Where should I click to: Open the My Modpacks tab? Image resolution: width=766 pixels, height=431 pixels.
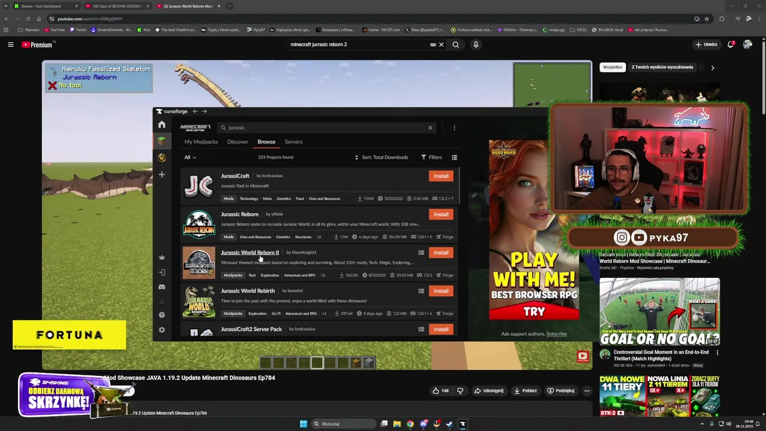pyautogui.click(x=201, y=142)
